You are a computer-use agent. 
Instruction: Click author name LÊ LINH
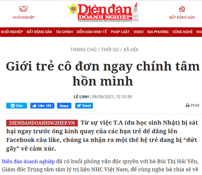[81, 97]
